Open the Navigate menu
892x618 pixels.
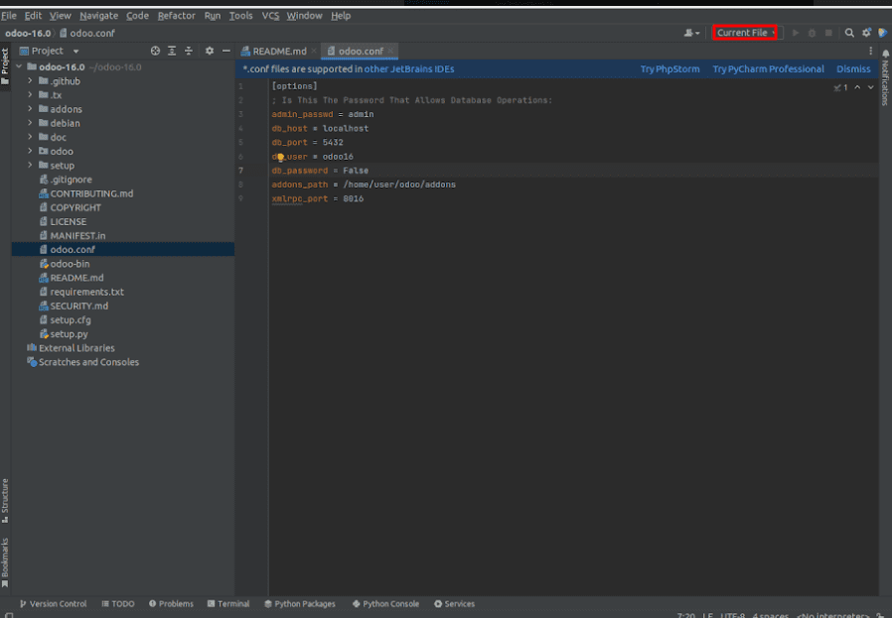click(99, 16)
